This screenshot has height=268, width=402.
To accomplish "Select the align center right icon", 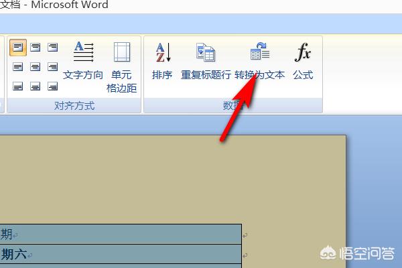I will 52,67.
